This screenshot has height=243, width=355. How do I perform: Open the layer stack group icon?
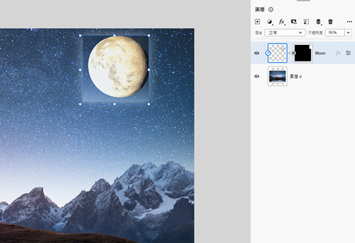318,22
